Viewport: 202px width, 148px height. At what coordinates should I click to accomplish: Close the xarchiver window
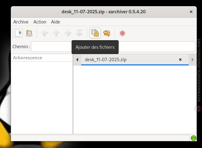[191, 12]
